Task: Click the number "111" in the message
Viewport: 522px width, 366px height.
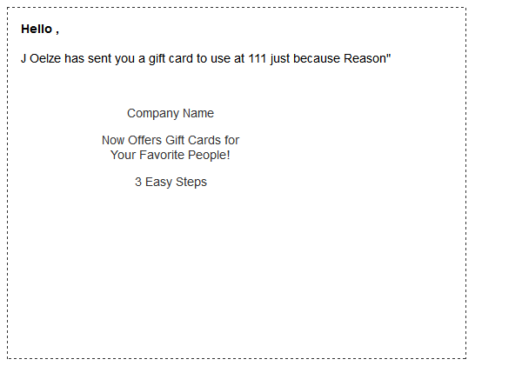Action: (258, 58)
